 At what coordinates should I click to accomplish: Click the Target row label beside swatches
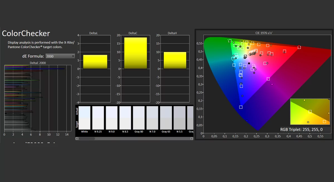tap(77, 124)
